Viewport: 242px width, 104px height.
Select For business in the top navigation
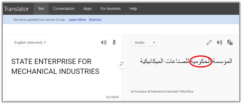tap(111, 9)
